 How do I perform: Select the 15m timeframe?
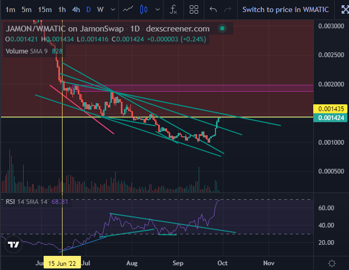coord(45,10)
